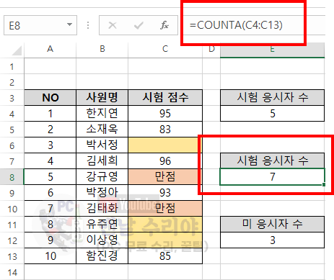Click the formula bar resize dots handle
The height and width of the screenshot is (280, 334).
click(88, 25)
